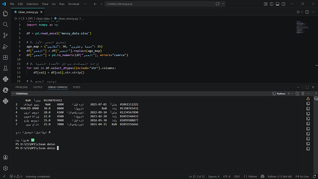The height and width of the screenshot is (179, 318).
Task: Switch to the PROBLEMS panel tab
Action: 22,87
